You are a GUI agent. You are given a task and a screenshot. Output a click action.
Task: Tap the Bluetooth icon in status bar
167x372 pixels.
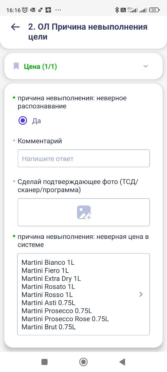point(117,10)
